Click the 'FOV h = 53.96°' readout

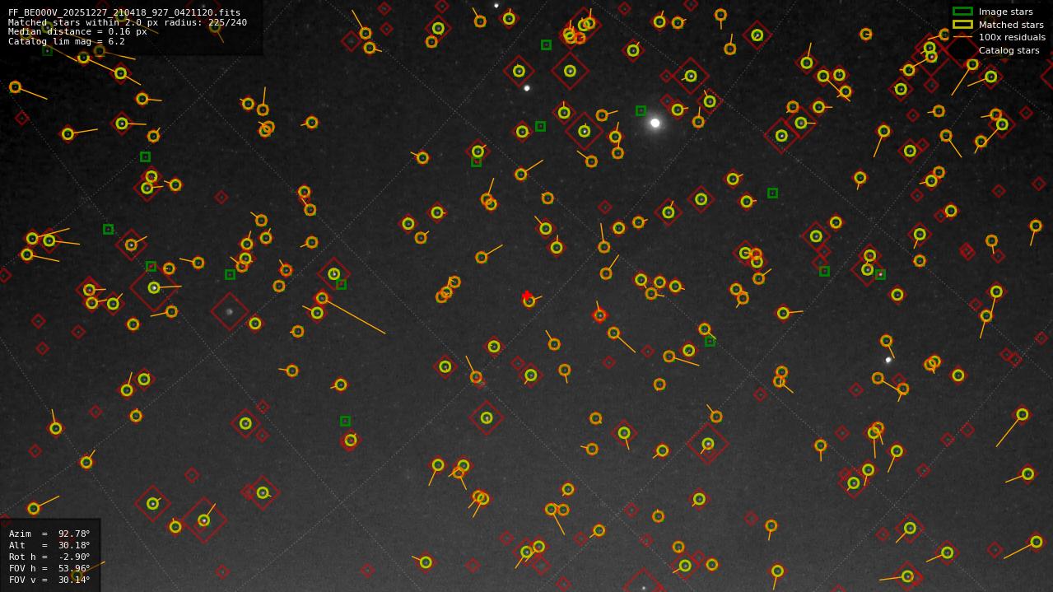coord(49,568)
